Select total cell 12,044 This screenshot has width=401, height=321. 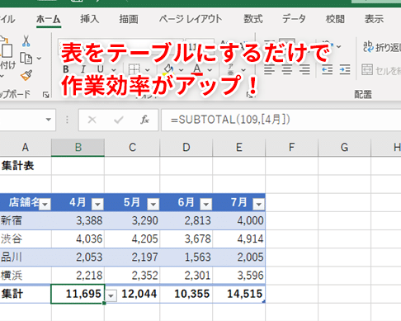[132, 294]
